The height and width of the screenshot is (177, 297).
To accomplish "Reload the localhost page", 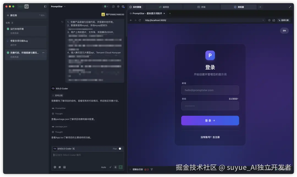I will pos(140,20).
